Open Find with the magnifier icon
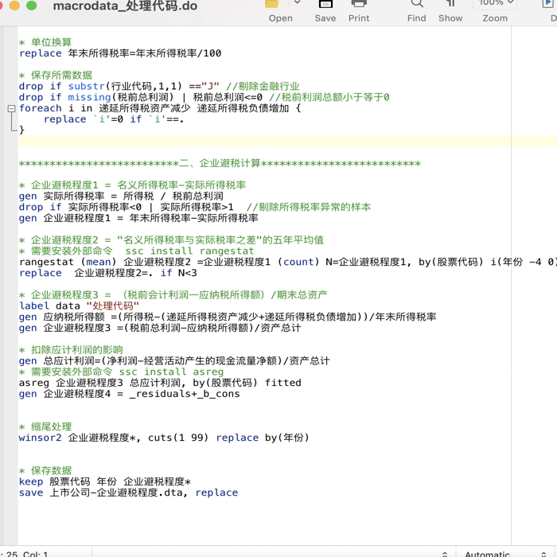This screenshot has height=557, width=557. [417, 3]
